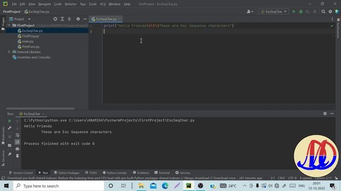Screen dimensions: 341x191
Task: Open the Tools menu
Action: pyautogui.click(x=93, y=4)
